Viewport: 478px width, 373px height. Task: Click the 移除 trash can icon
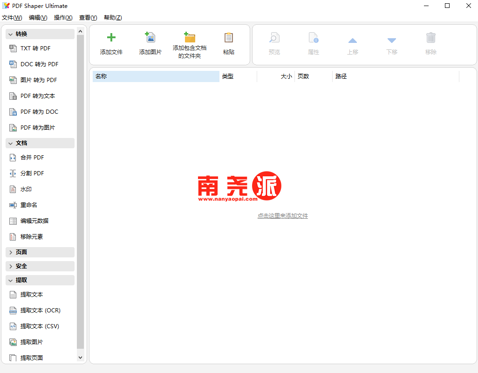click(431, 37)
